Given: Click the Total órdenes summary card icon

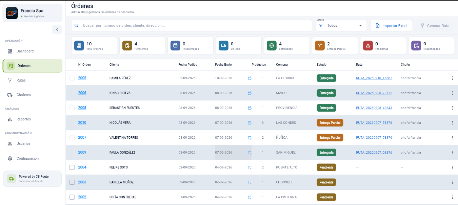Looking at the screenshot, I should click(79, 46).
